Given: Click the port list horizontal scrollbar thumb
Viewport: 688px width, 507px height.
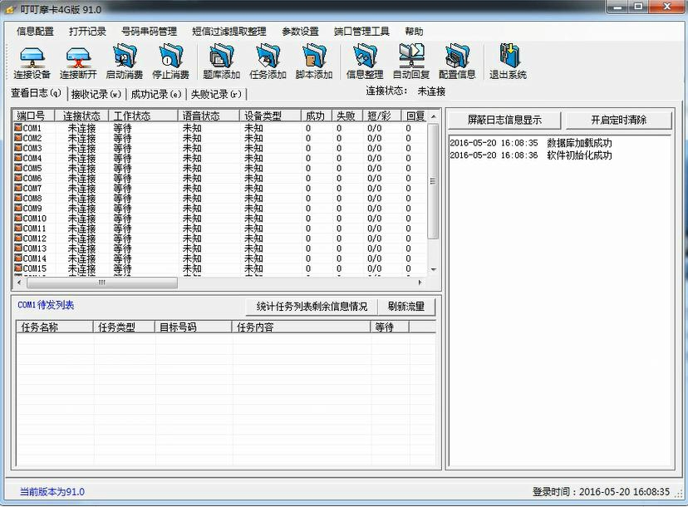Looking at the screenshot, I should (102, 283).
